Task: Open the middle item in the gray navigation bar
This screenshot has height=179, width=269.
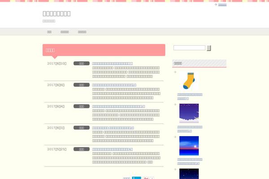Action: pos(65,32)
